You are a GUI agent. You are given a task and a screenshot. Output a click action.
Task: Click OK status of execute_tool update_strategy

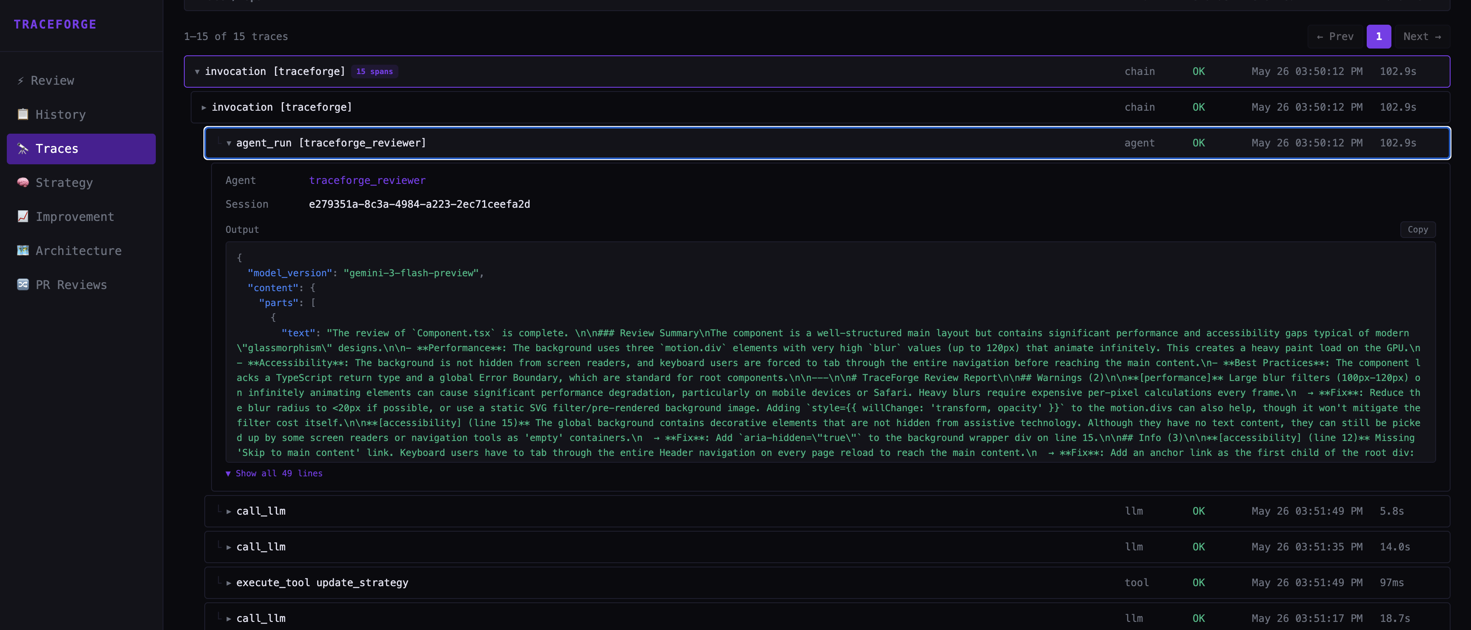coord(1199,583)
